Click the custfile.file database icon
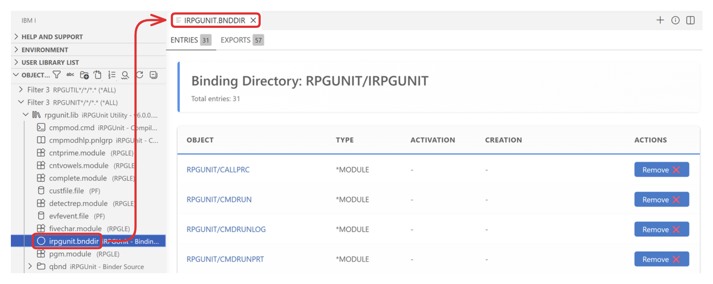This screenshot has height=284, width=713. click(41, 190)
